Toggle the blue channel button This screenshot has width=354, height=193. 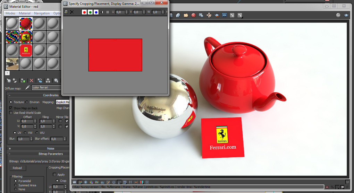[96, 12]
